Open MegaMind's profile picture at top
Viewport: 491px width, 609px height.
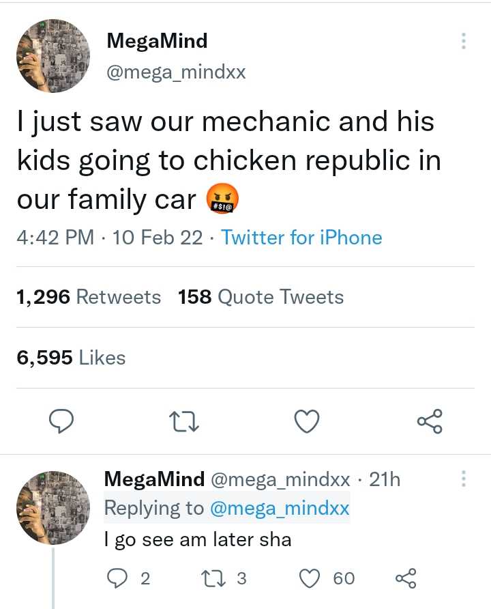pos(53,56)
